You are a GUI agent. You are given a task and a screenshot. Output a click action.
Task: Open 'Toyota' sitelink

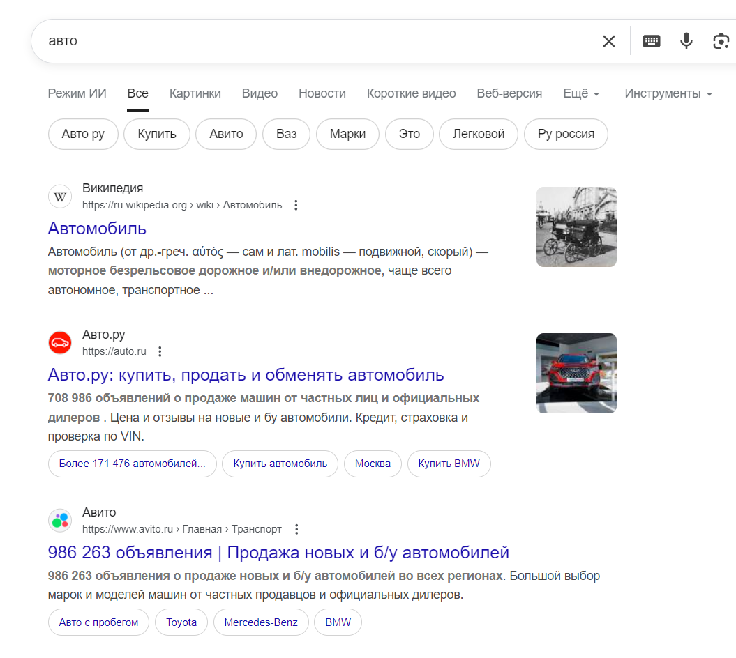pyautogui.click(x=181, y=622)
